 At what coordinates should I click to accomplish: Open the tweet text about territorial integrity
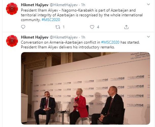[82, 15]
